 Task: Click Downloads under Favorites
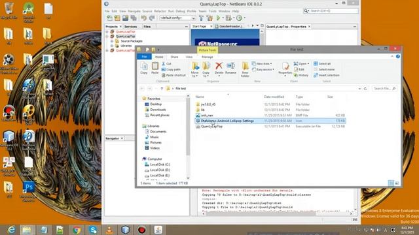coord(158,110)
